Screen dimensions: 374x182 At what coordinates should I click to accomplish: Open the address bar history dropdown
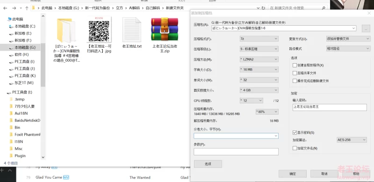258,8
